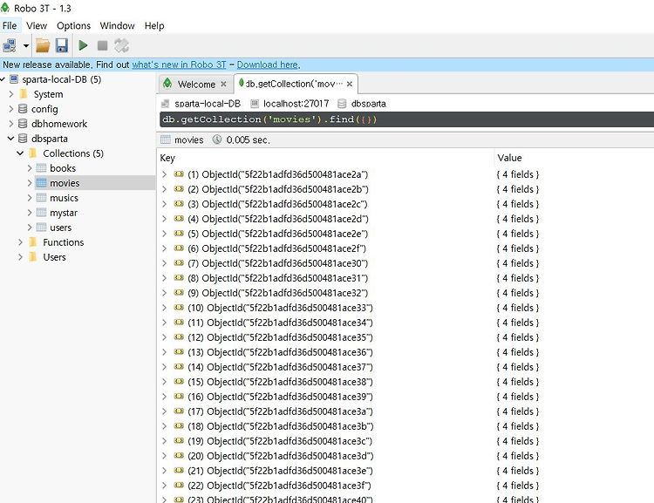Click the Connect toolbar icon

tap(10, 45)
